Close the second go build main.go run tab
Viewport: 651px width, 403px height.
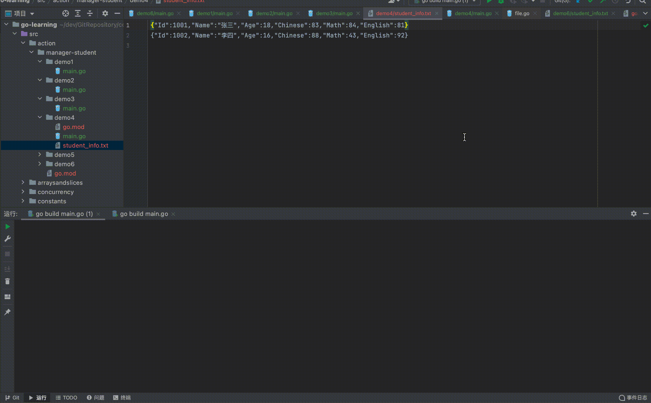point(173,214)
